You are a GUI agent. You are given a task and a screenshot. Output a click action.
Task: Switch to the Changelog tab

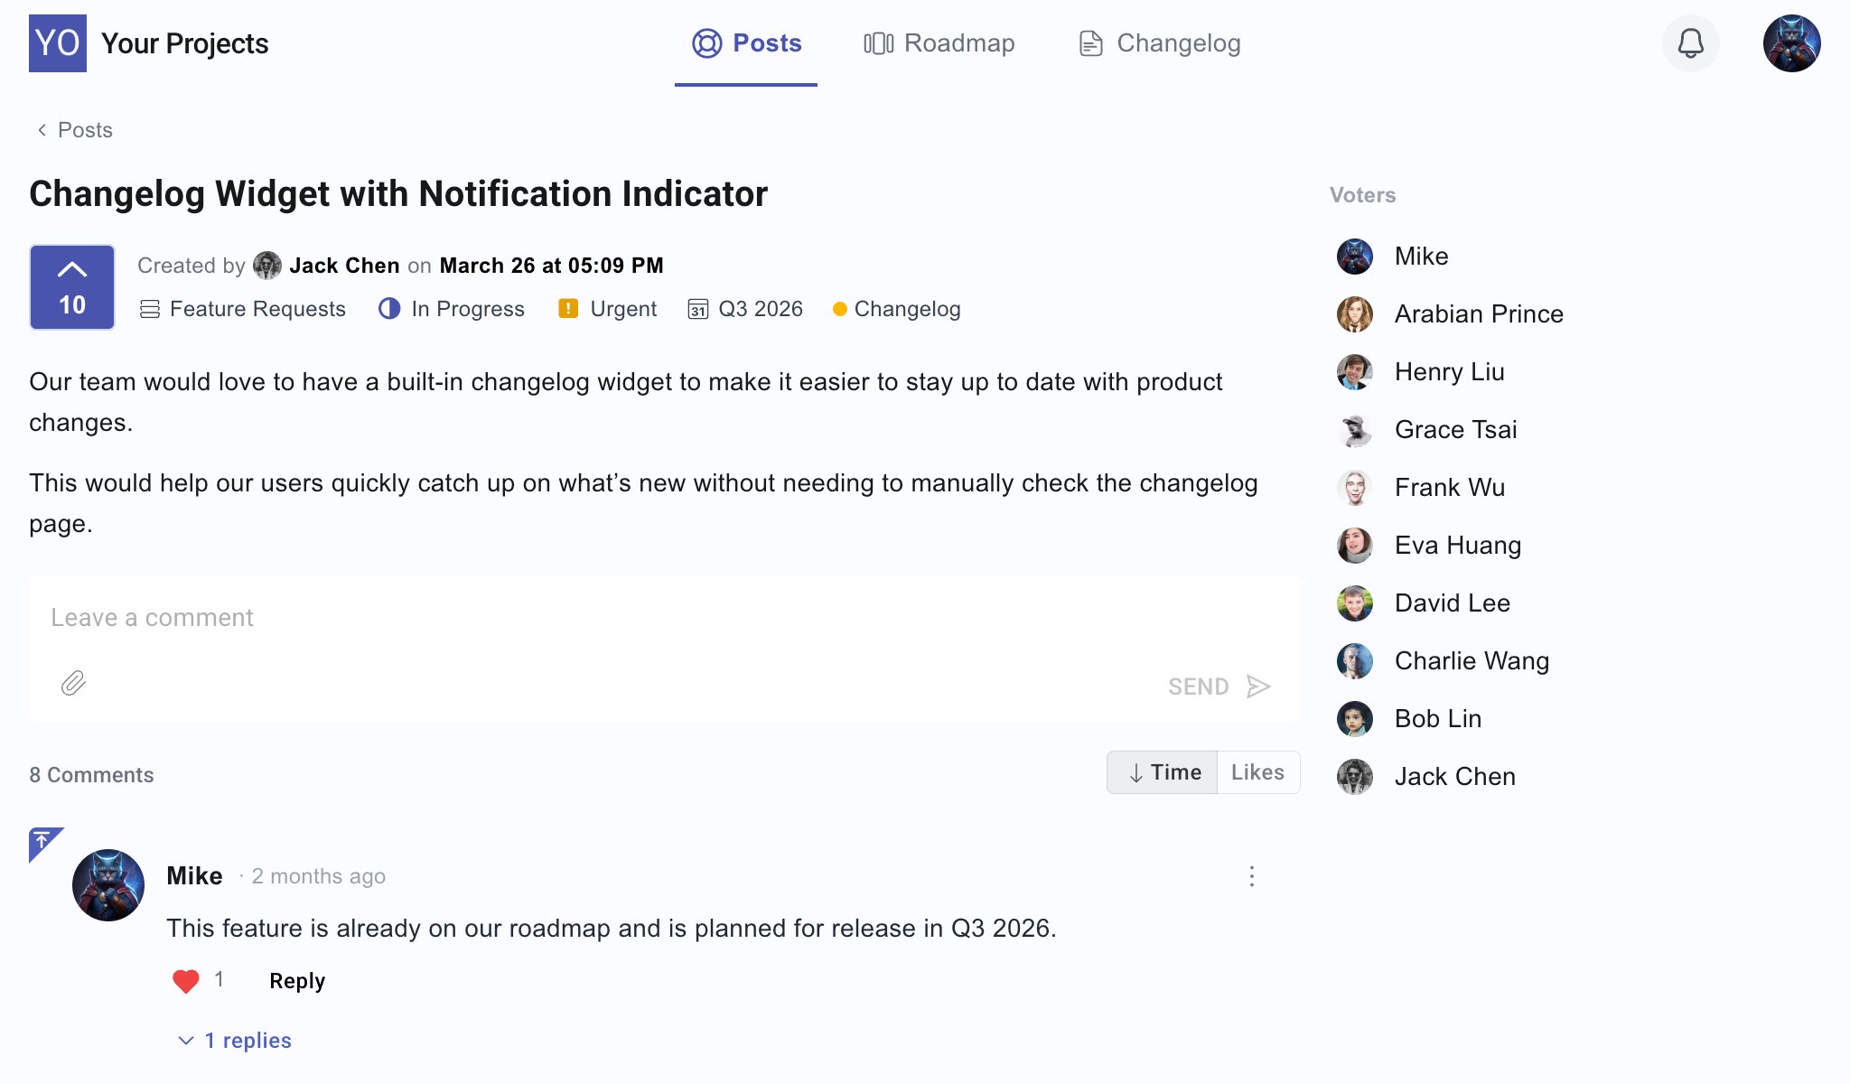[1160, 43]
